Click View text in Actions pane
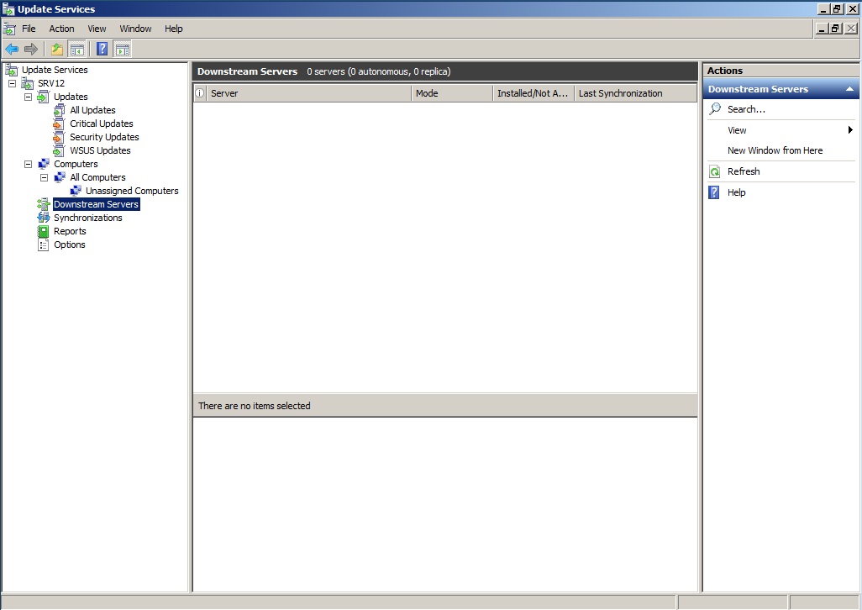862x610 pixels. 737,130
